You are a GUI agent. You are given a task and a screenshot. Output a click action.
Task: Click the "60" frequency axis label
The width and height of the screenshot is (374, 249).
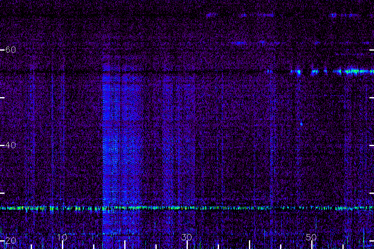pyautogui.click(x=10, y=50)
